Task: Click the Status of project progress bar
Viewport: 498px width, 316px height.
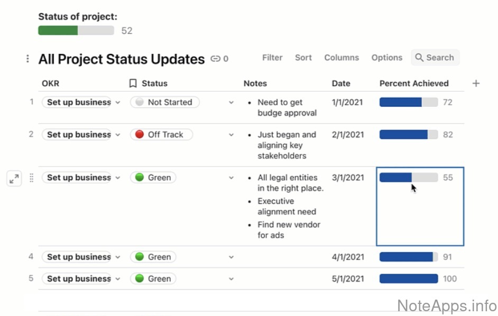Action: 76,31
